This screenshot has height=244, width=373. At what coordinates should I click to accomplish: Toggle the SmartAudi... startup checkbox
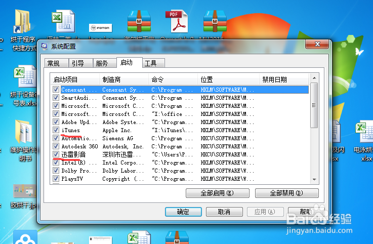click(56, 98)
